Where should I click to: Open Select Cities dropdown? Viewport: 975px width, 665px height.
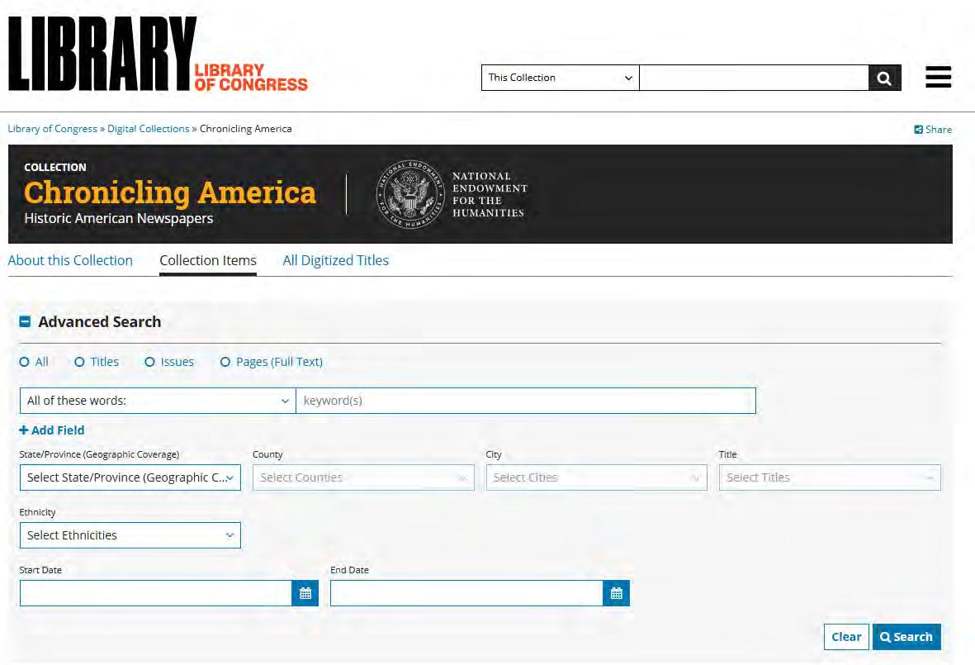click(x=596, y=477)
